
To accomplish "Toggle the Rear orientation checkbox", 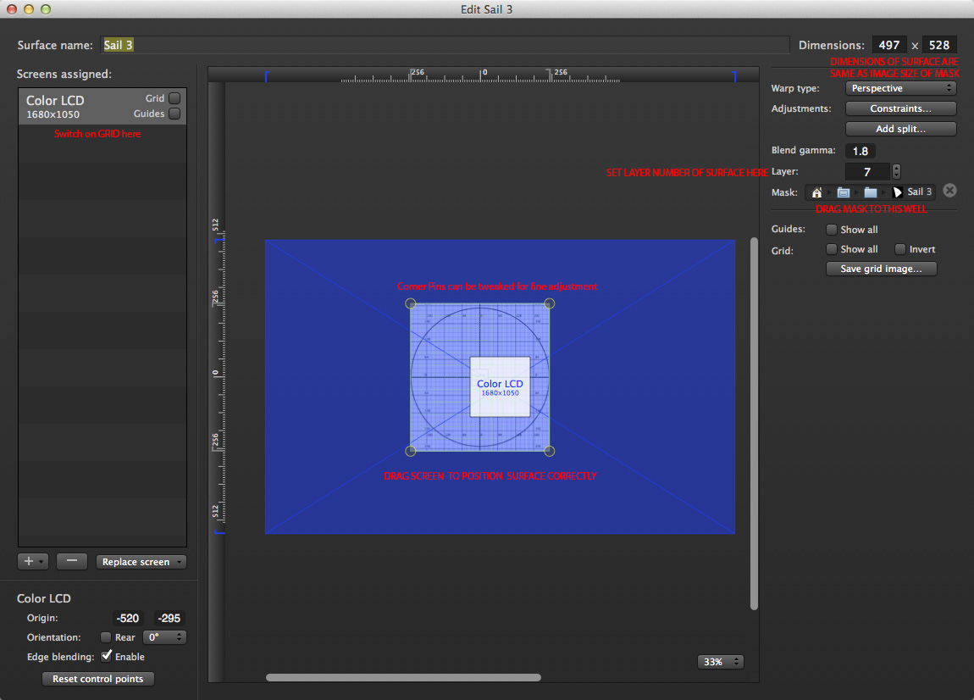I will 106,637.
